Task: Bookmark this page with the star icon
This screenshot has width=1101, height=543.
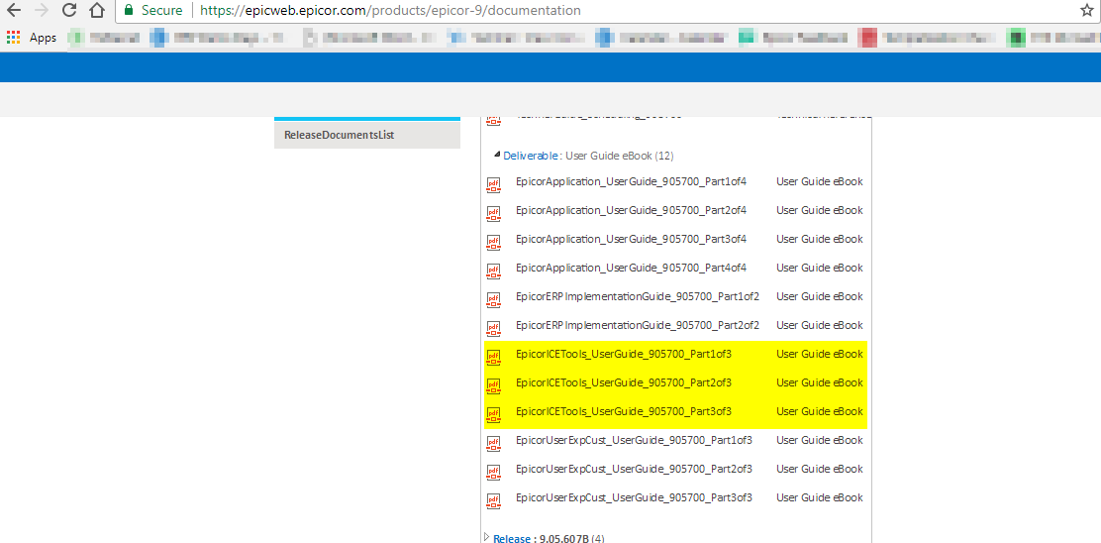Action: 1086,11
